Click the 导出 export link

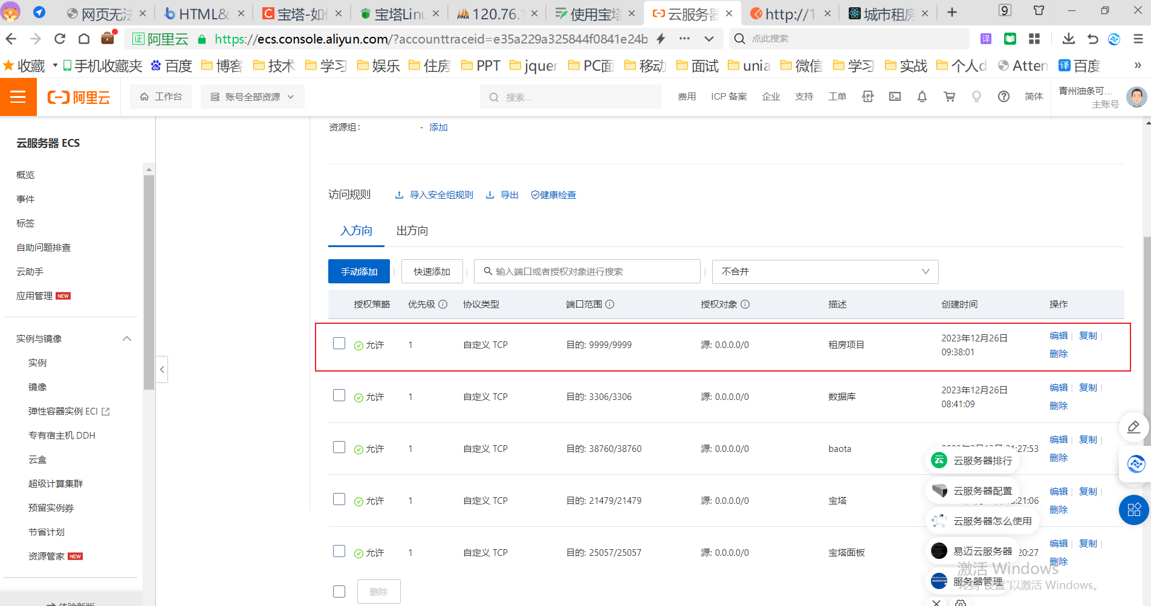pos(502,195)
